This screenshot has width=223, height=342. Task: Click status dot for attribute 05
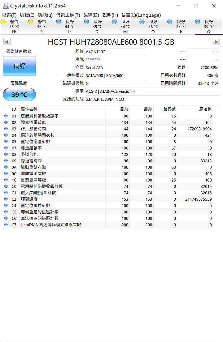click(6, 141)
